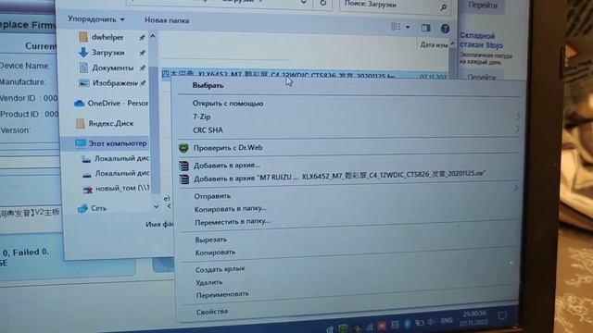593x333 pixels.
Task: Expand the 7-Zip submenu arrow
Action: (x=517, y=117)
